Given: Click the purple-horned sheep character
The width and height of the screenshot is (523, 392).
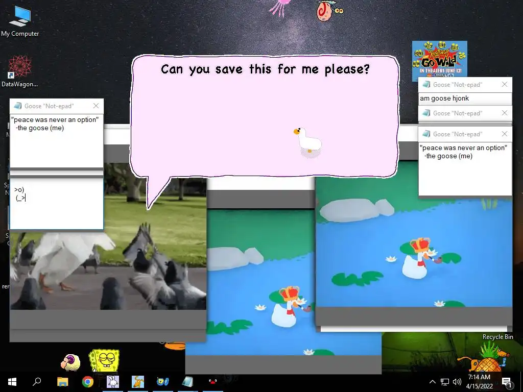Looking at the screenshot, I should point(70,363).
